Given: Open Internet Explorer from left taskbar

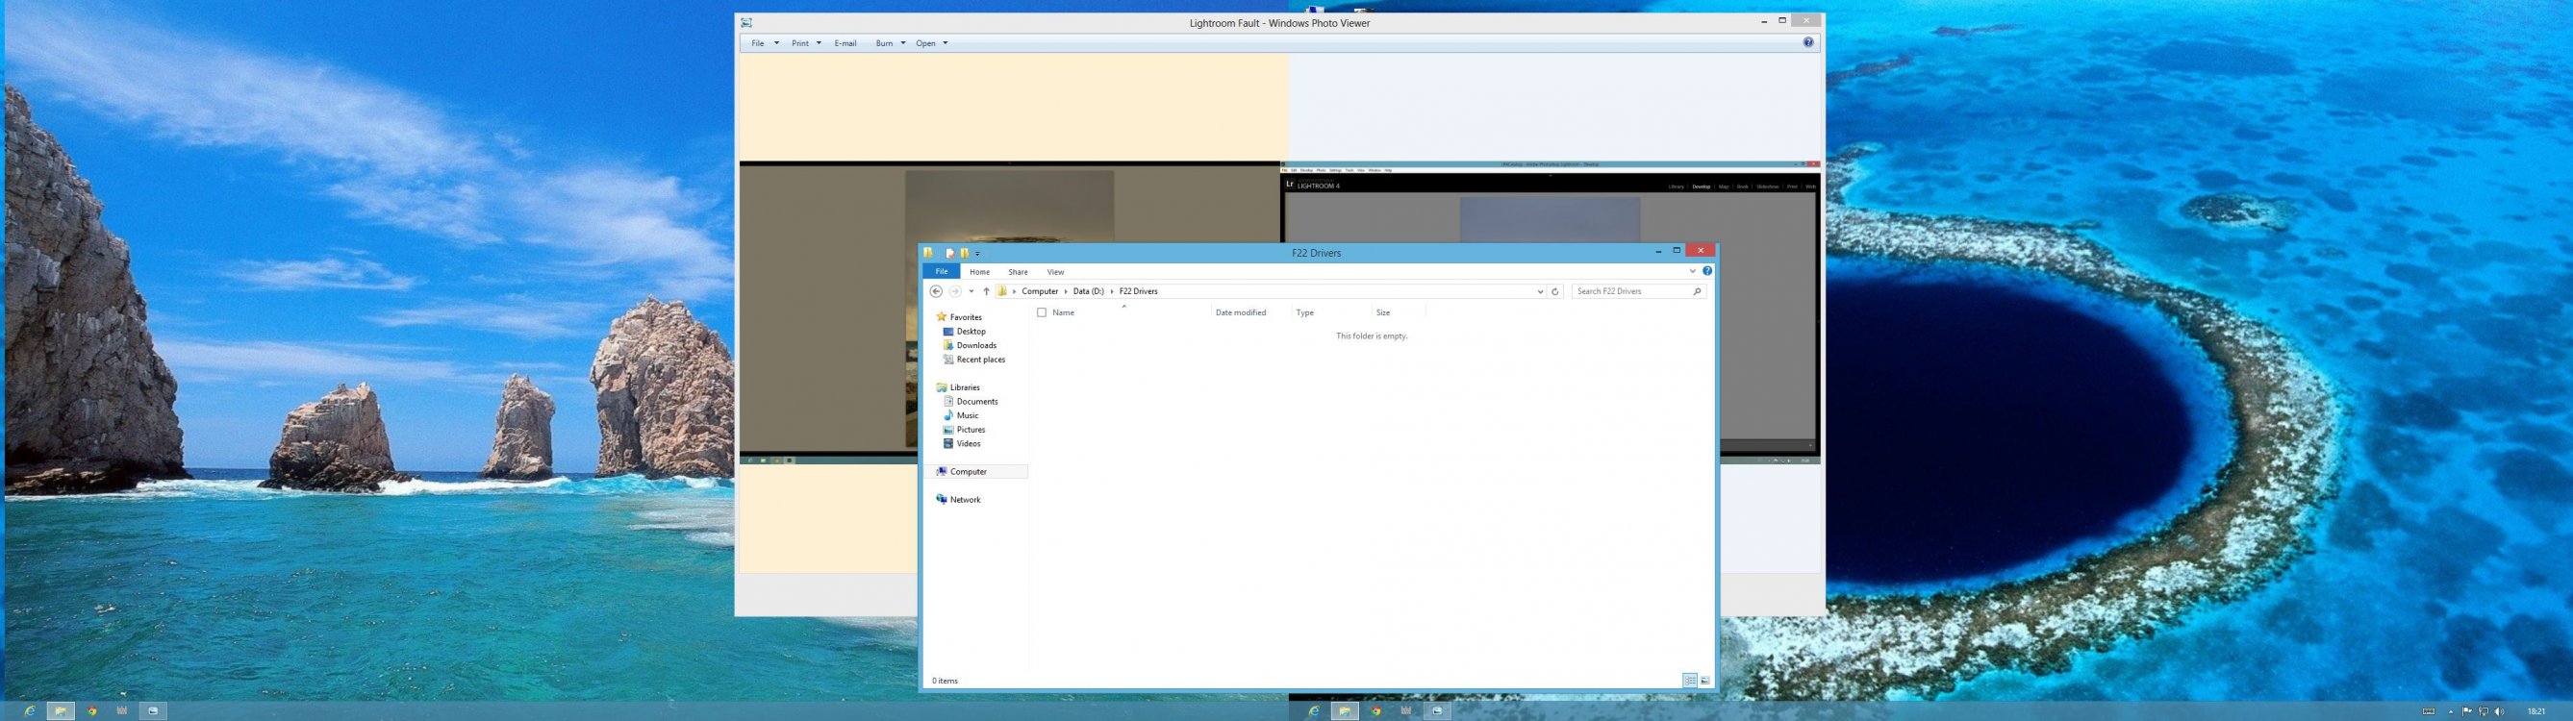Looking at the screenshot, I should [x=29, y=711].
